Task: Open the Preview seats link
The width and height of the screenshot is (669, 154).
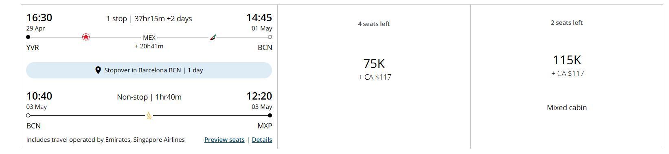Action: click(224, 140)
